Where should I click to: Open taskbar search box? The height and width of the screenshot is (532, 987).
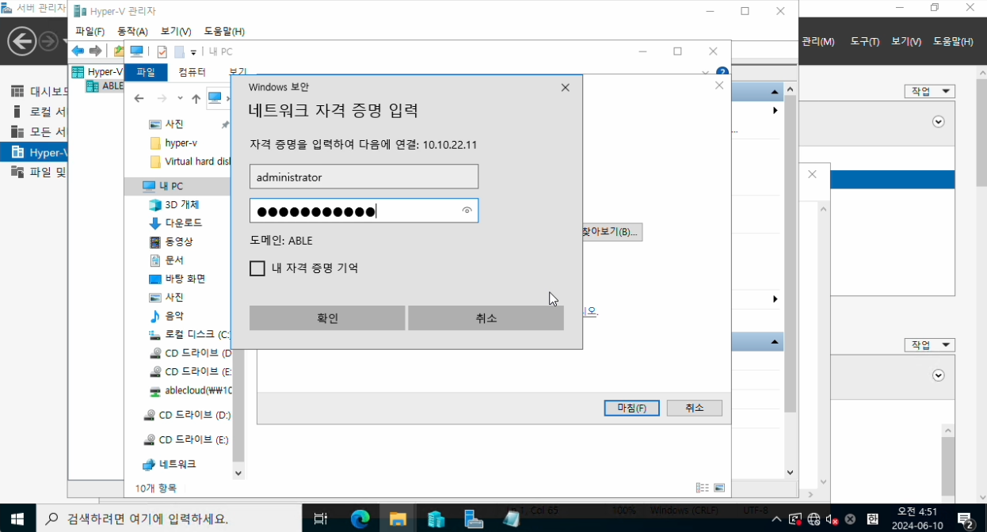click(x=169, y=519)
